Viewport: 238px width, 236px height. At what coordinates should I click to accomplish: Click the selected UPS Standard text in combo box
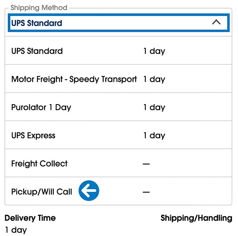click(x=36, y=23)
